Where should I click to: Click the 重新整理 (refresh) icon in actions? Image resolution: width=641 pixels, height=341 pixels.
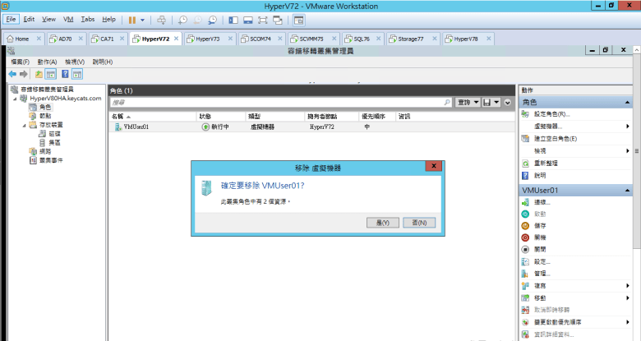[x=526, y=163]
